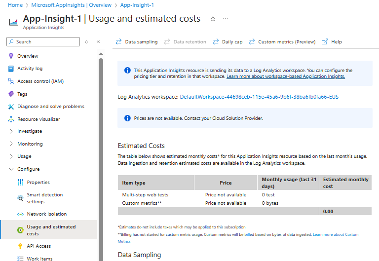Go to Microsoft.AppInsights | Overview breadcrumb
The image size is (379, 261).
tap(71, 5)
